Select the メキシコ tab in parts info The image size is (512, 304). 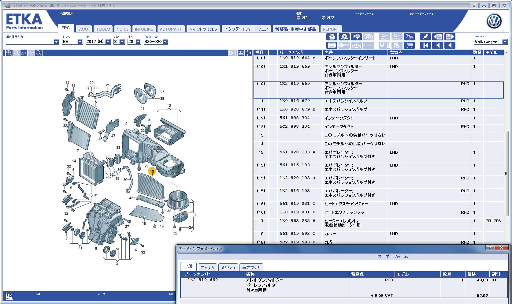(228, 267)
